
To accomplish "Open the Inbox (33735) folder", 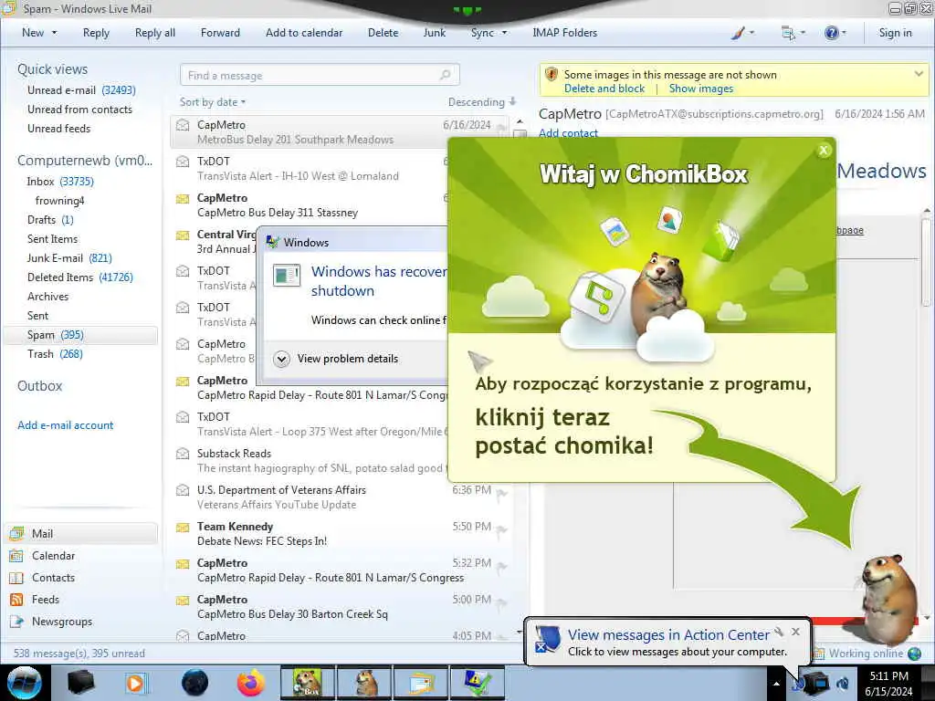I will pyautogui.click(x=59, y=182).
